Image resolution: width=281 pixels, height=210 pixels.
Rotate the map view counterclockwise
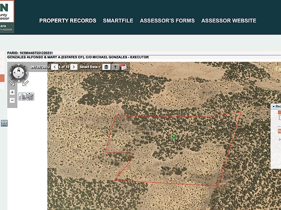(x=11, y=83)
